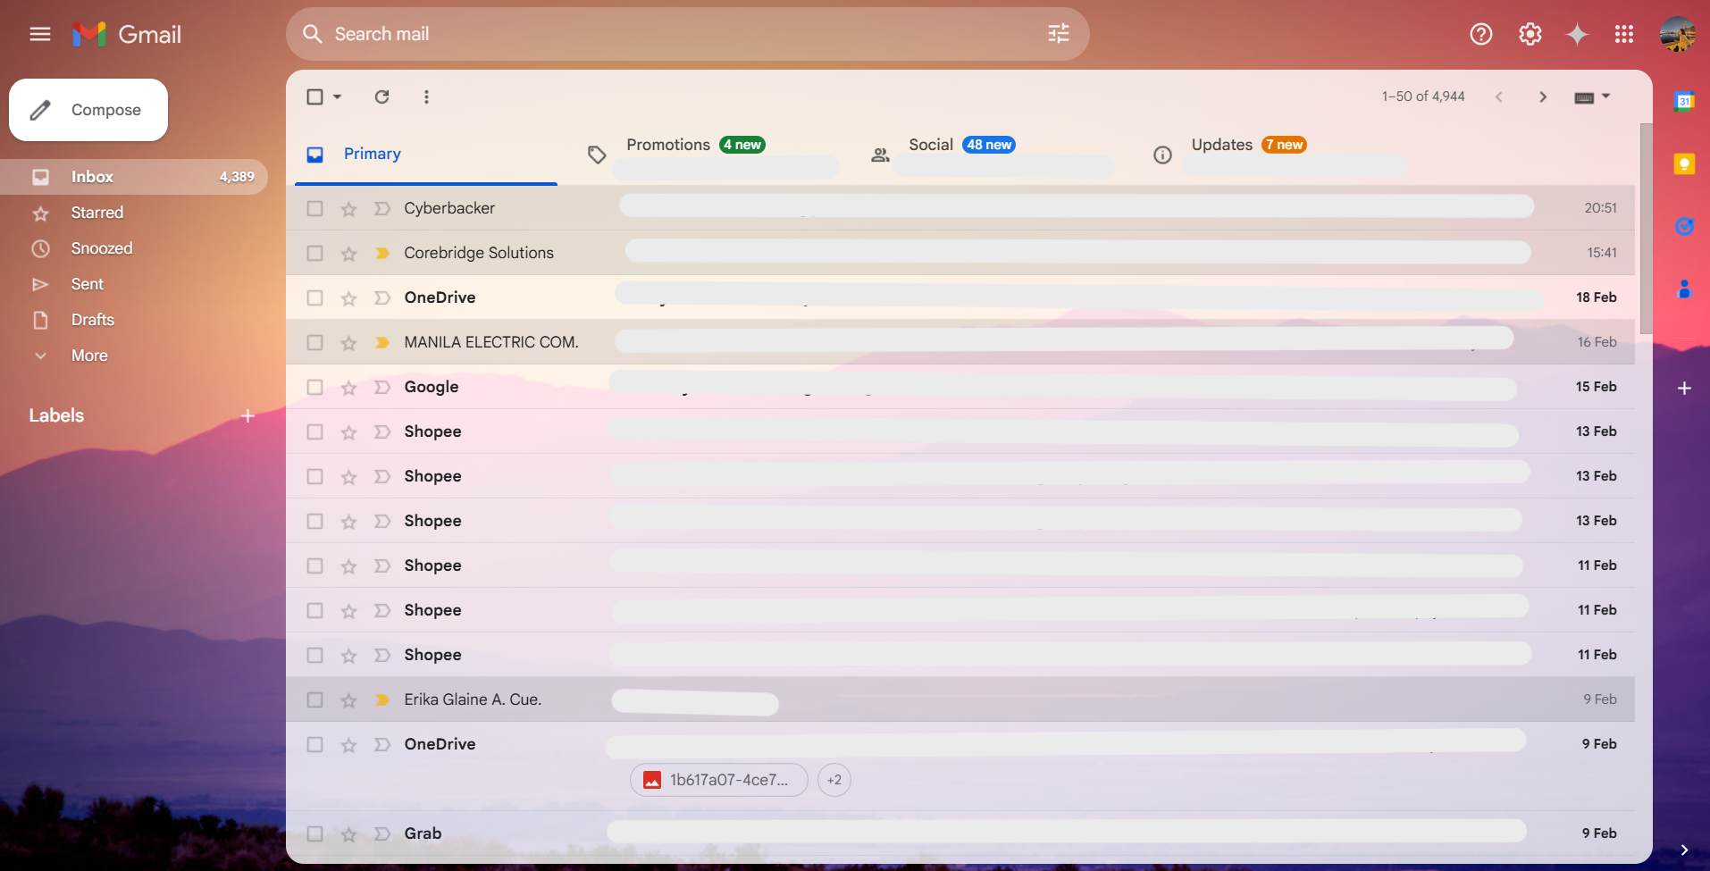Image resolution: width=1710 pixels, height=871 pixels.
Task: Show the hidden side panel chevron
Action: (x=1684, y=850)
